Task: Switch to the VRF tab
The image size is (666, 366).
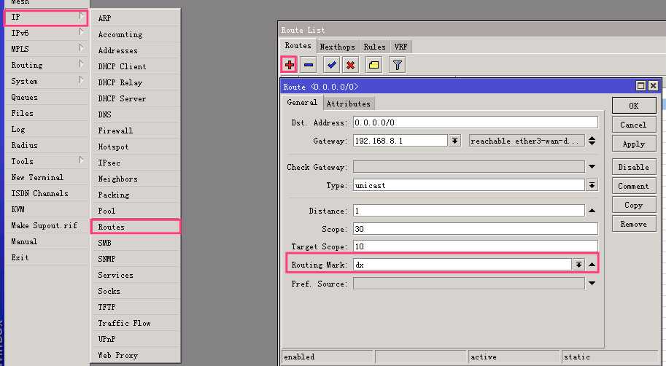Action: click(x=400, y=47)
